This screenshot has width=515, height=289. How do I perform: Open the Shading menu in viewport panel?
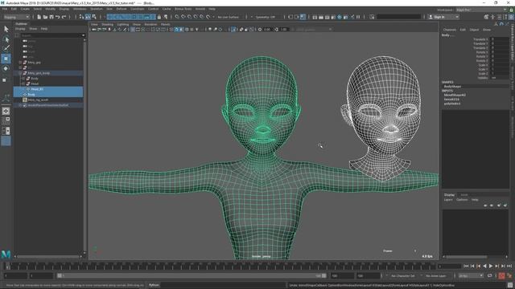coord(107,24)
